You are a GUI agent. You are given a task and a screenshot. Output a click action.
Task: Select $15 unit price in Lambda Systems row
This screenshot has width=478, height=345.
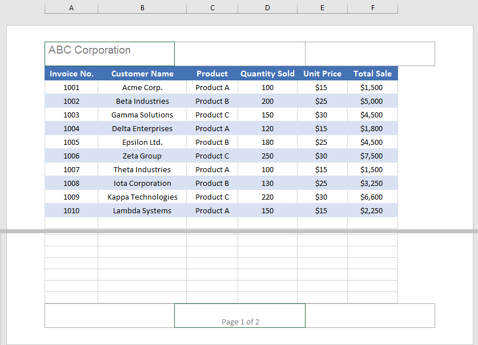(x=322, y=211)
